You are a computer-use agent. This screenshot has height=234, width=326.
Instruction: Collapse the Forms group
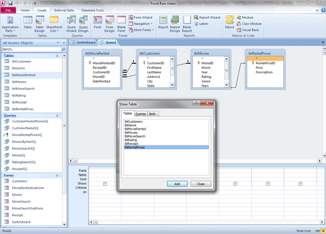(x=57, y=176)
